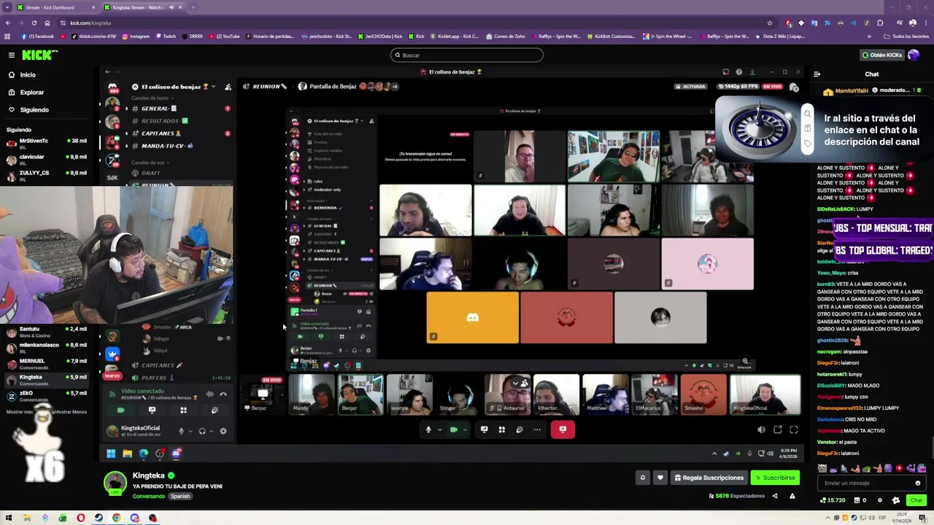Open the Kick hamburger menu

pos(11,55)
